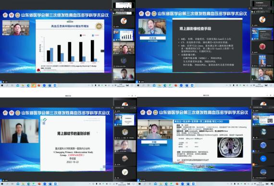Open PowerPoint in top-left screenshot's taskbar

pos(39,86)
